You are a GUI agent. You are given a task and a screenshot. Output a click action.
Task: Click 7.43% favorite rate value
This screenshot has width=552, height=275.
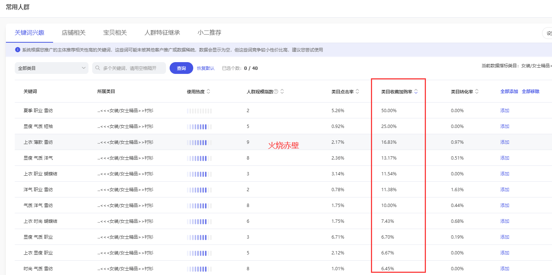tap(388, 221)
